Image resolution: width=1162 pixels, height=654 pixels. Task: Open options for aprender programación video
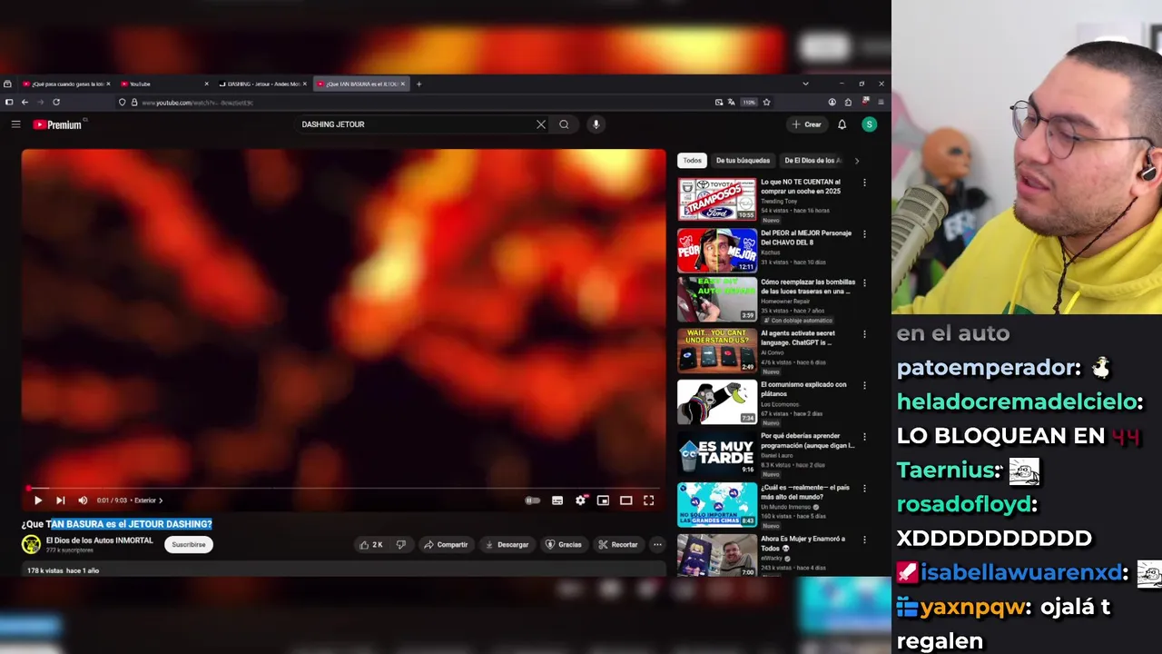click(x=864, y=437)
